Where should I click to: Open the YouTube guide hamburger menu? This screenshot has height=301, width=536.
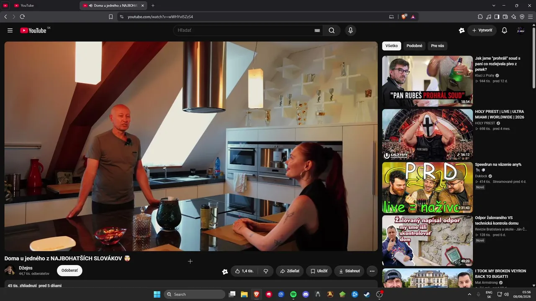(x=10, y=30)
